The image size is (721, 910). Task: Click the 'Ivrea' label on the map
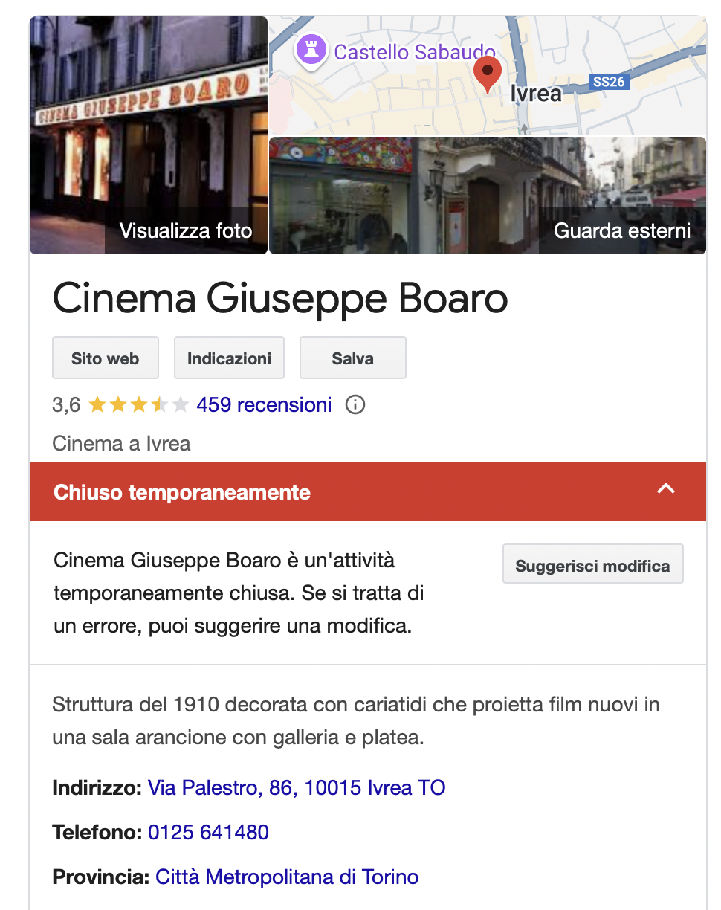[536, 94]
